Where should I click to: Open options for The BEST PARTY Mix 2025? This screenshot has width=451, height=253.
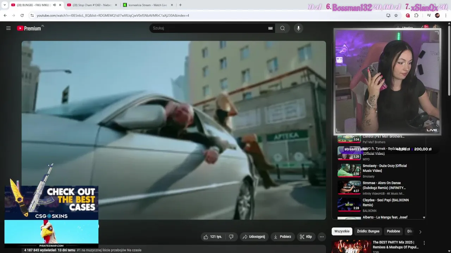(x=424, y=243)
